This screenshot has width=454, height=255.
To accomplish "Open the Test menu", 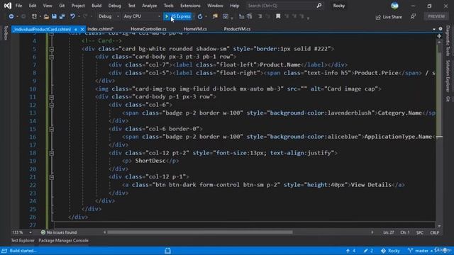I will click(131, 6).
